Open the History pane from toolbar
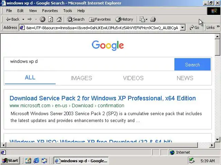221x165 pixels. point(124,19)
